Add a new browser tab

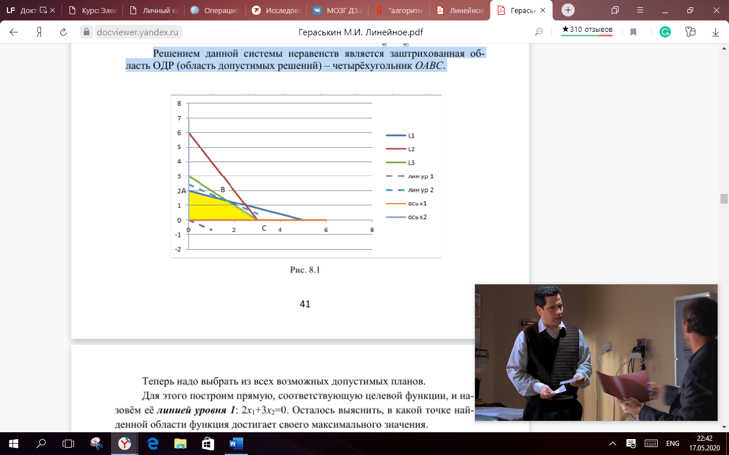pyautogui.click(x=568, y=10)
